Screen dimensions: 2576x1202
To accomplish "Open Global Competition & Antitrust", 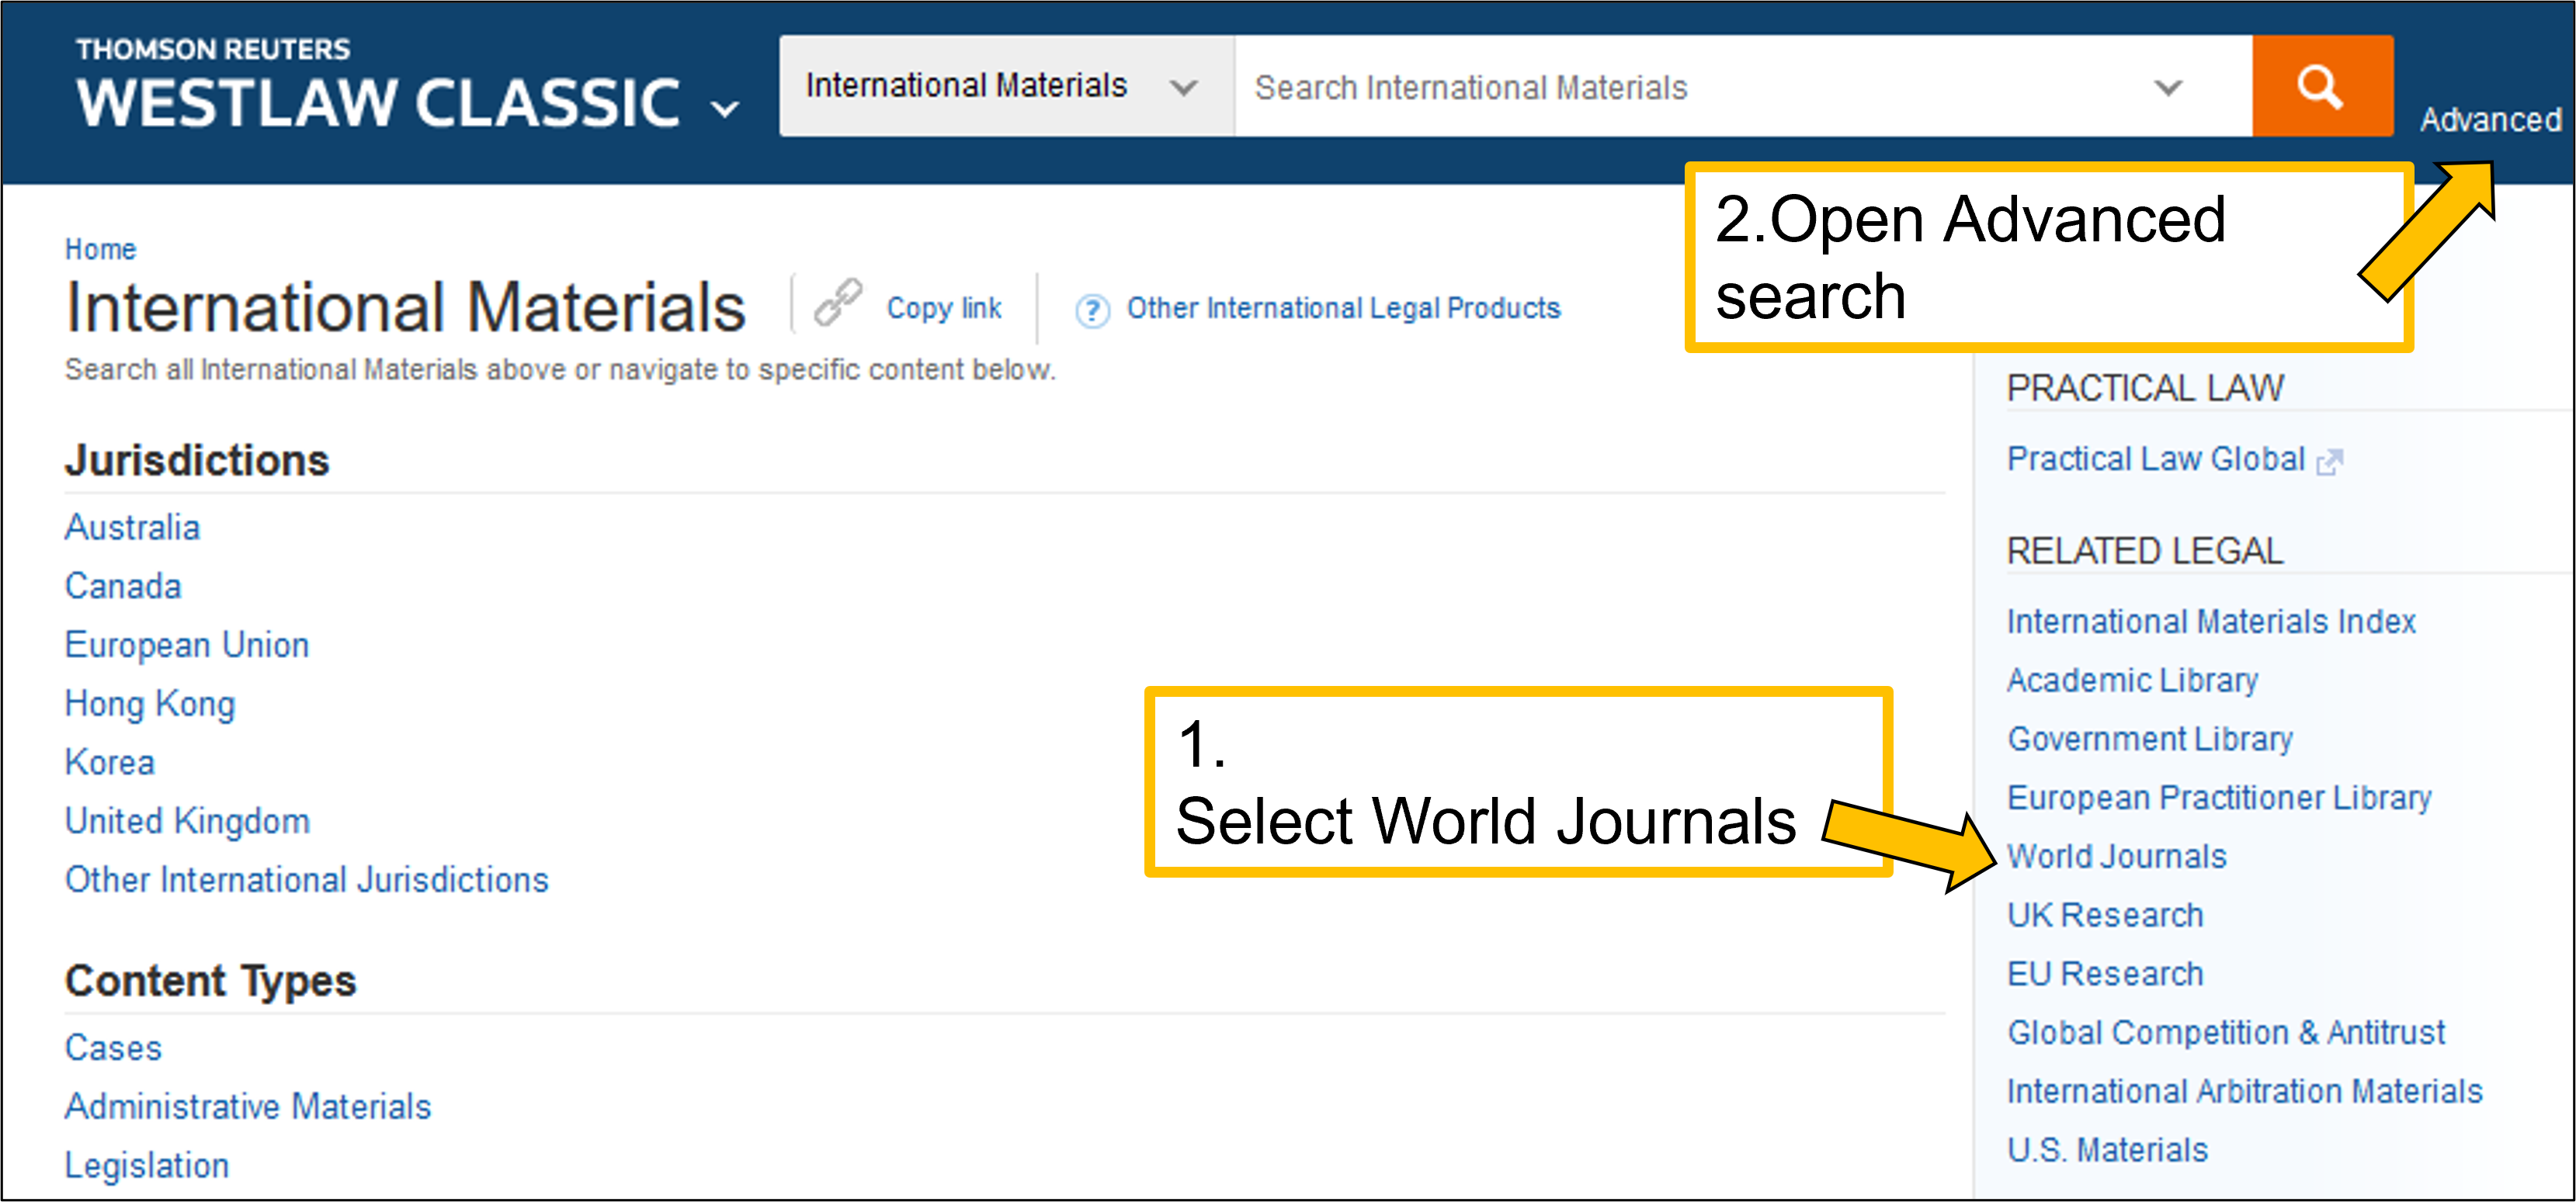I will (2226, 1032).
